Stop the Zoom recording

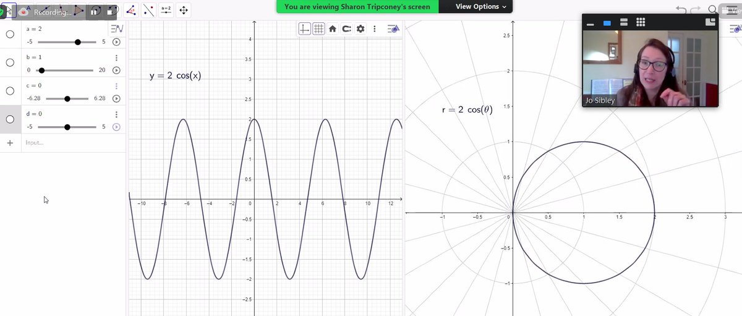(x=109, y=11)
